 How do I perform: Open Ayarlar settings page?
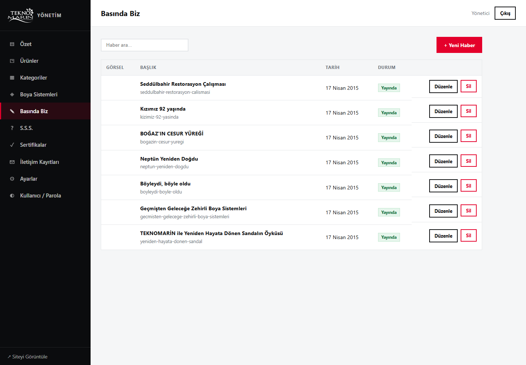(x=45, y=179)
